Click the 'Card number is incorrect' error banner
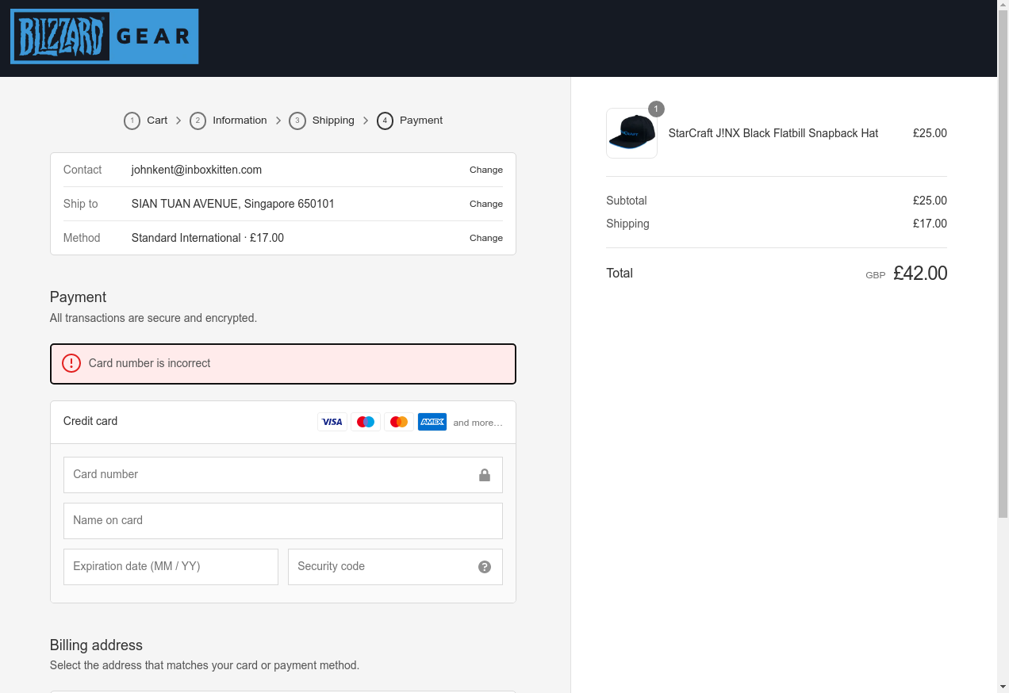Viewport: 1009px width, 693px height. pos(283,364)
